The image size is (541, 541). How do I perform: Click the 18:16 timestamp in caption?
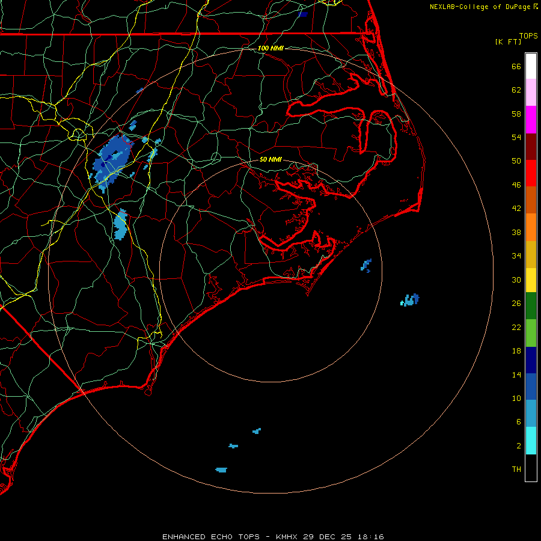[x=370, y=537]
